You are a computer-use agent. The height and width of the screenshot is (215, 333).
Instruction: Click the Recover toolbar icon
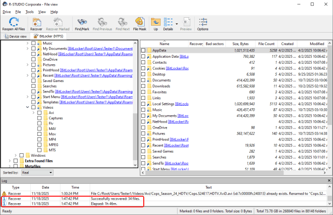coord(36,24)
